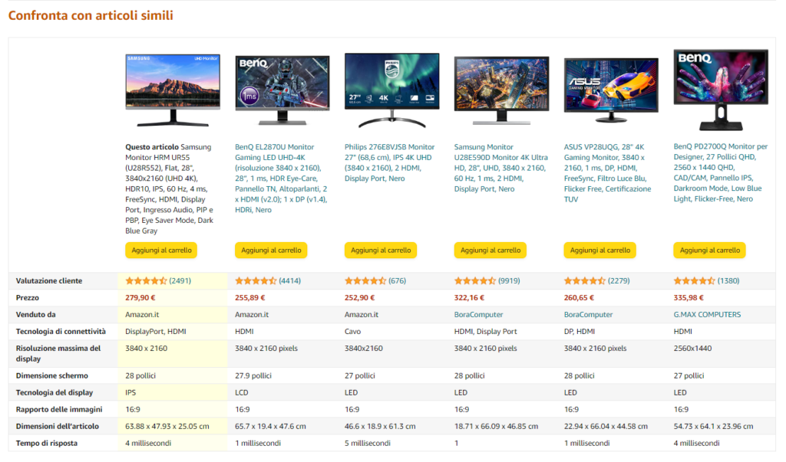
Task: Click the 'Valutazione cliente' row label
Action: (49, 281)
